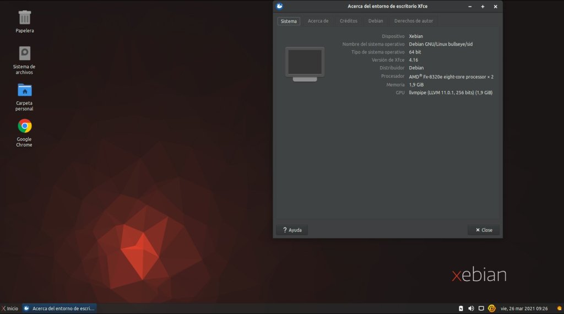Switch to the Sistema tab
Screen dimensions: 564x314
pos(289,21)
